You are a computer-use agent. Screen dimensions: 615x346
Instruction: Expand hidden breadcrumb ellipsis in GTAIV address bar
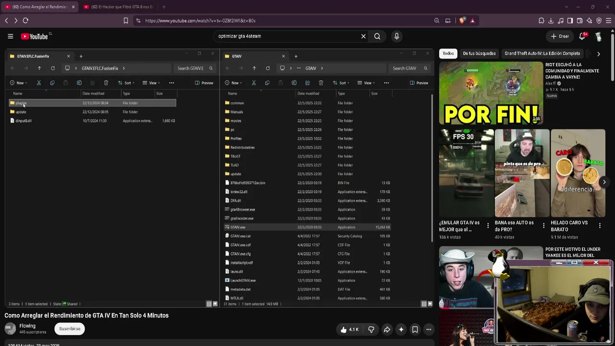point(298,68)
